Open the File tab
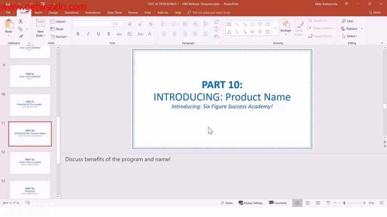The image size is (387, 217). 8,13
